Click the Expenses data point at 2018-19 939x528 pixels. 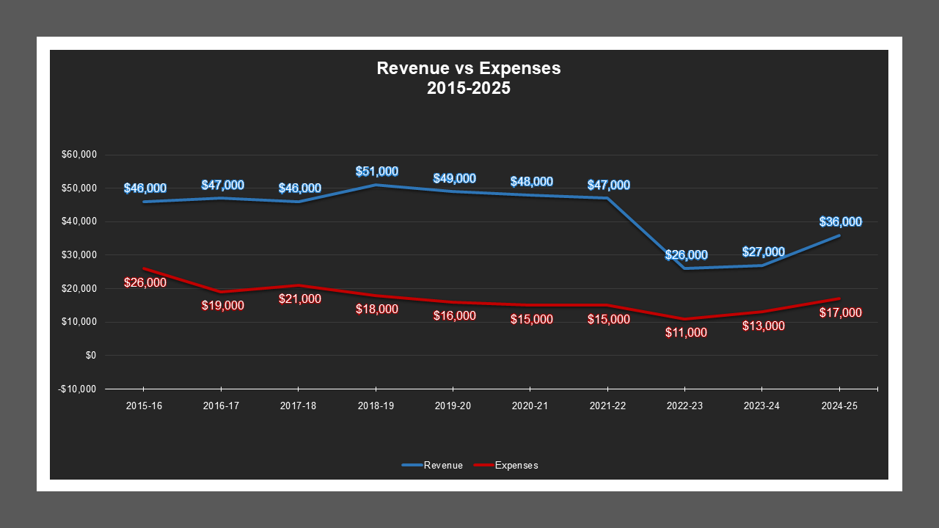click(x=376, y=296)
